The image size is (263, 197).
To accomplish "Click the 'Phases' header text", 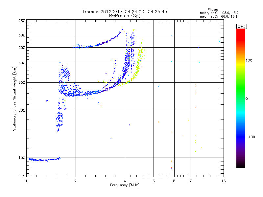I will pyautogui.click(x=213, y=10).
